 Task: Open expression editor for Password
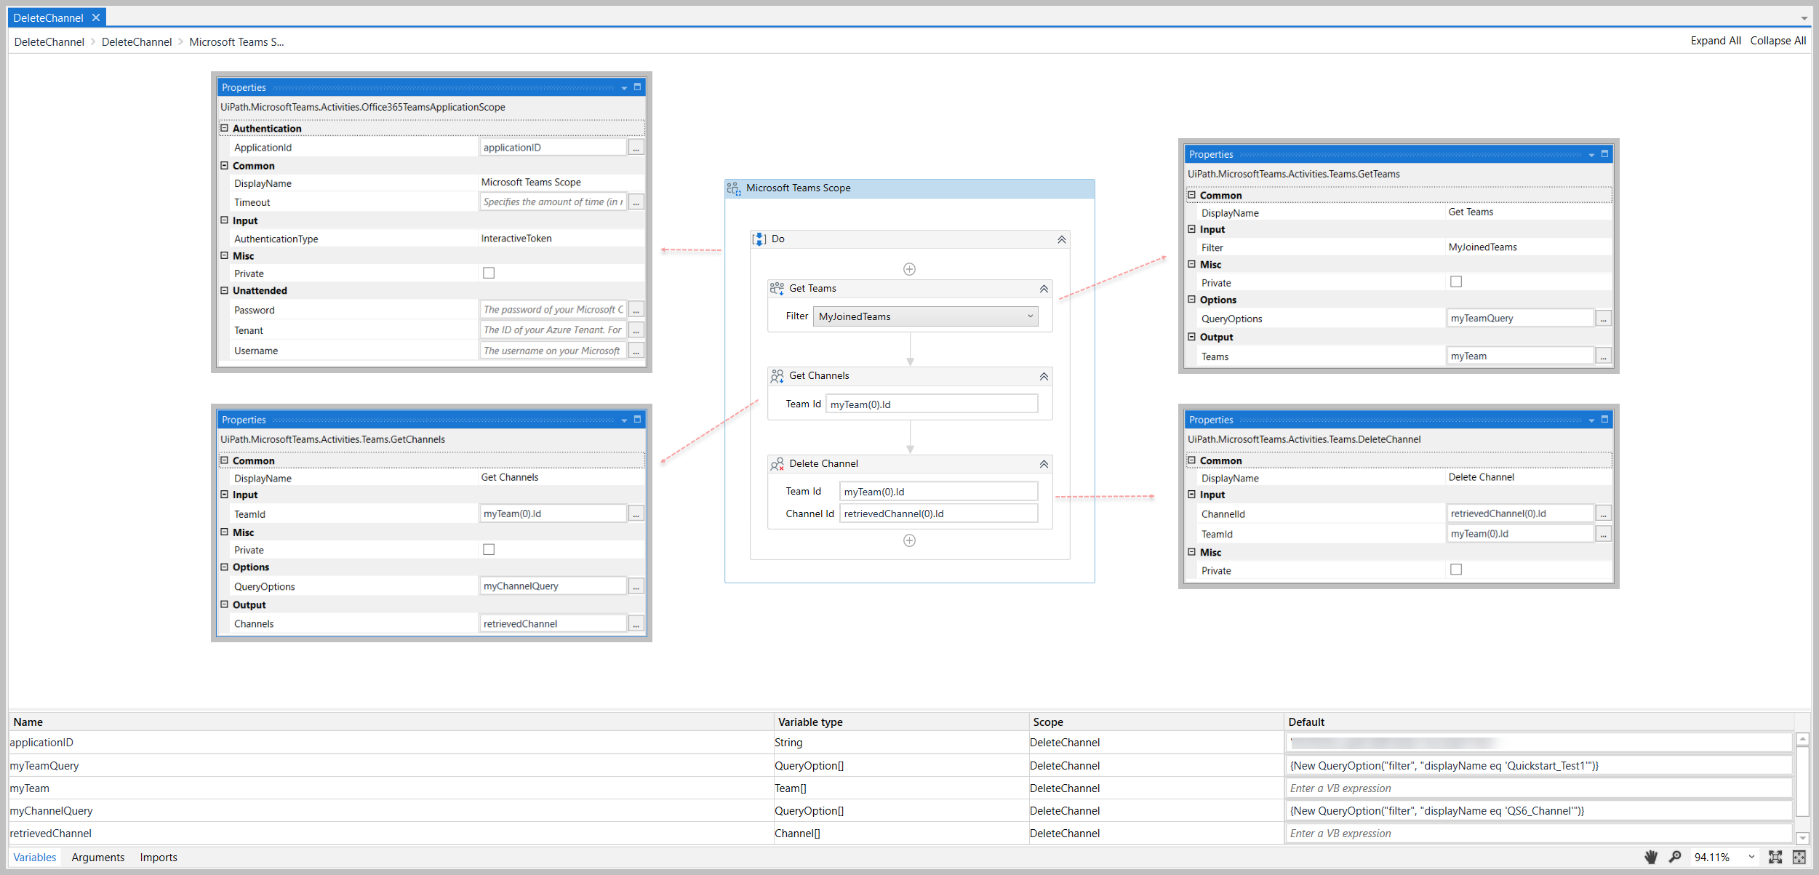(636, 310)
